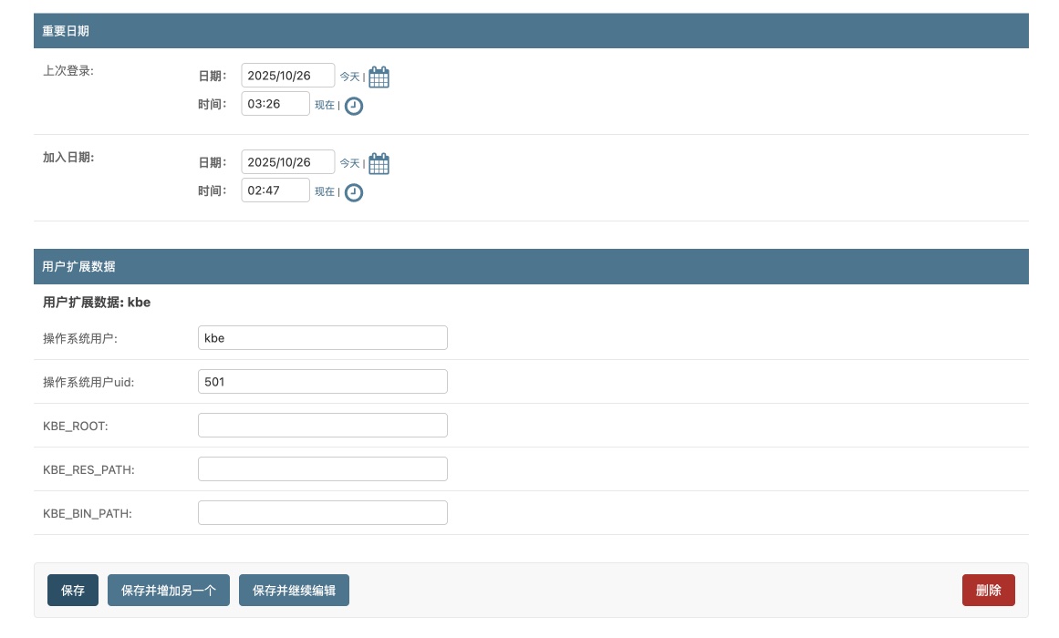Focus the empty KBE_ROOT input field

point(322,426)
